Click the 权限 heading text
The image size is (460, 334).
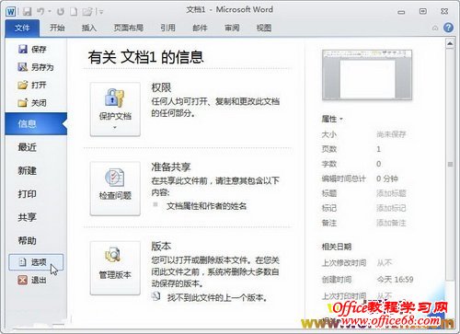pos(161,87)
